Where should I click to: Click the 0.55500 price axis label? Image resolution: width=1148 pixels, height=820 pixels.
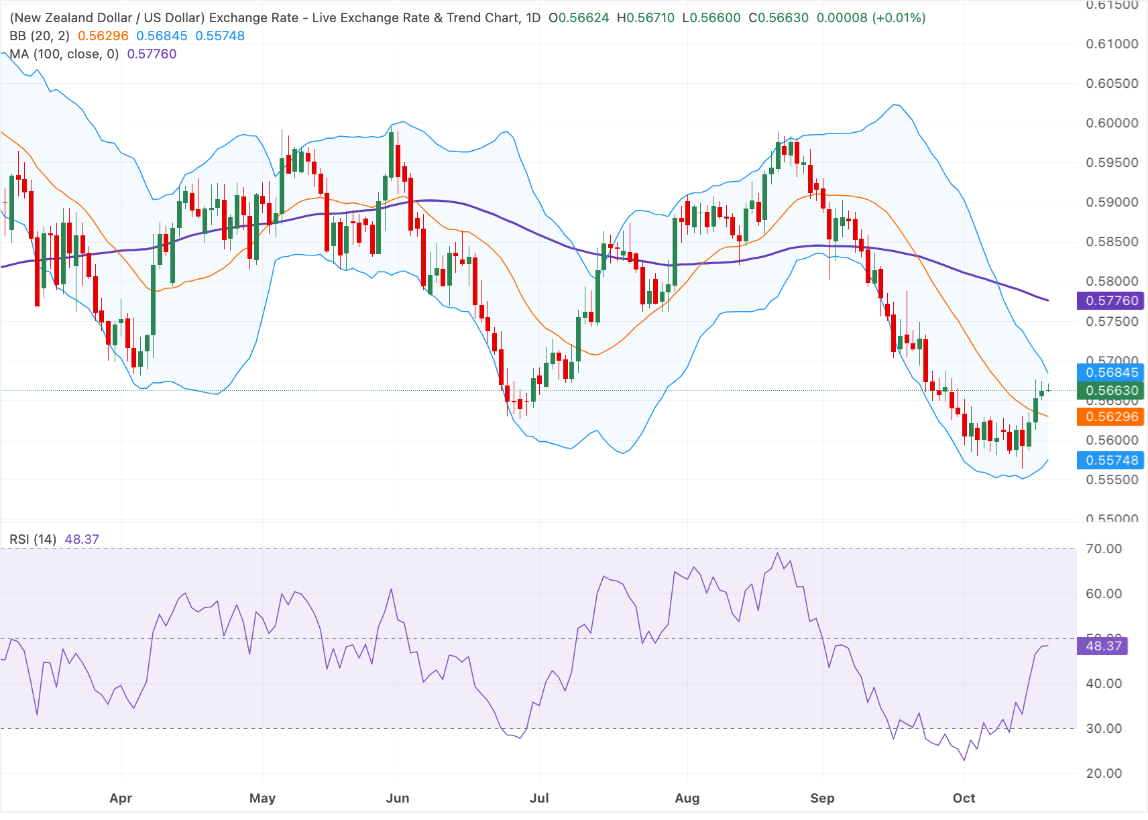(1112, 479)
